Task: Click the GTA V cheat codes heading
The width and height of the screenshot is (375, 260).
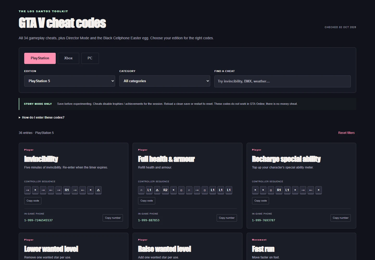Action: click(x=62, y=23)
